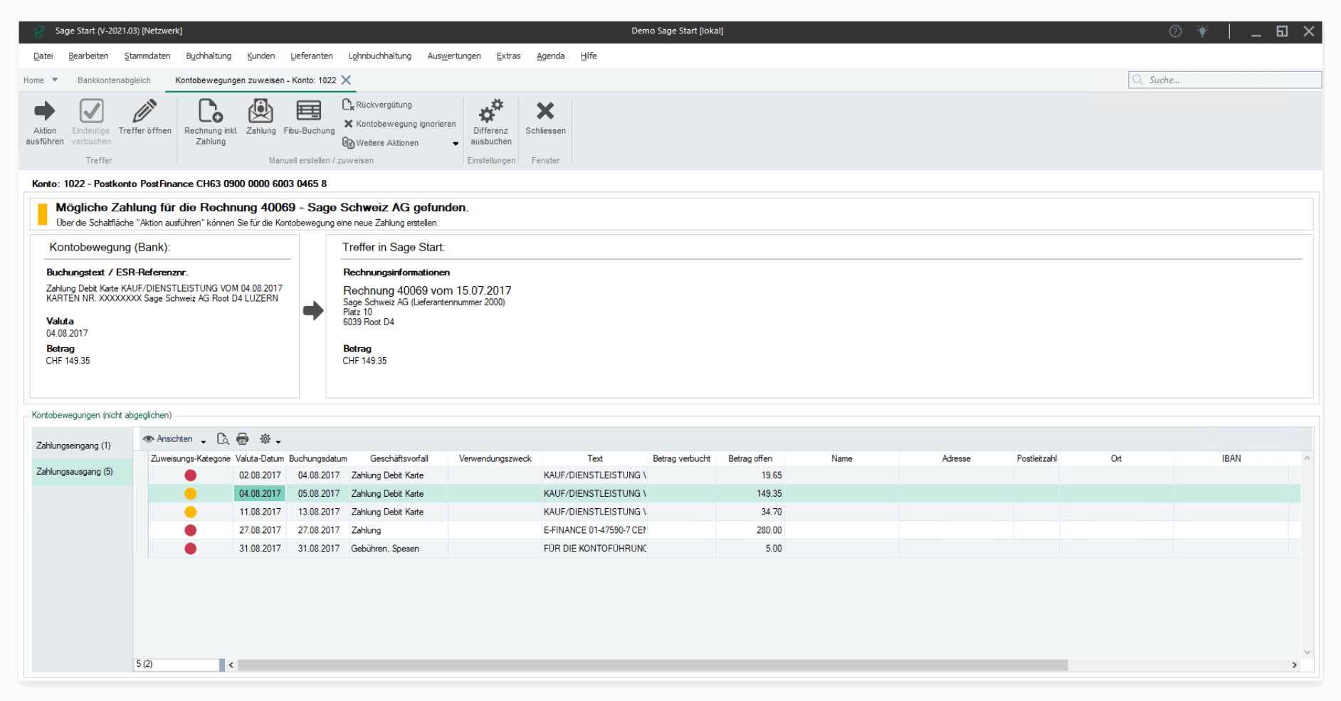Image resolution: width=1341 pixels, height=701 pixels.
Task: Select Kontobewegungen zuweisen - Konto: 1022 tab
Action: (x=256, y=80)
